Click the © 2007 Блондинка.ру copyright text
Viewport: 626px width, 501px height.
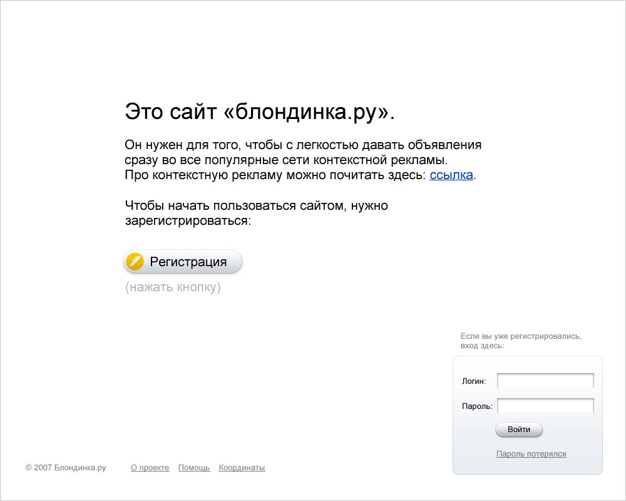pyautogui.click(x=66, y=468)
